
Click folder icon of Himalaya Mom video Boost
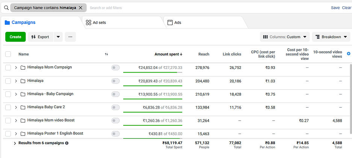[x=23, y=121]
